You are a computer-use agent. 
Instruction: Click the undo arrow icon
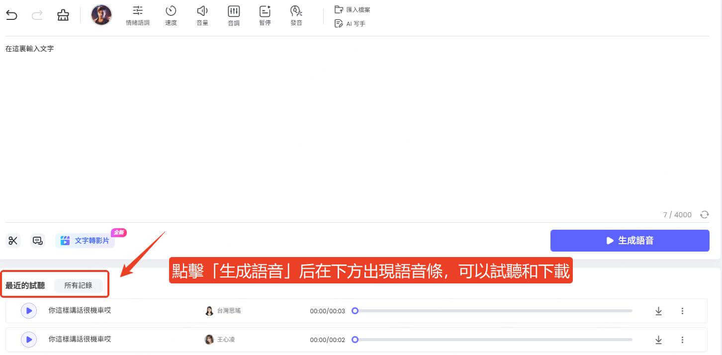click(x=11, y=15)
